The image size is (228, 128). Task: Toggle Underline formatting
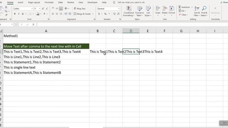pos(22,14)
